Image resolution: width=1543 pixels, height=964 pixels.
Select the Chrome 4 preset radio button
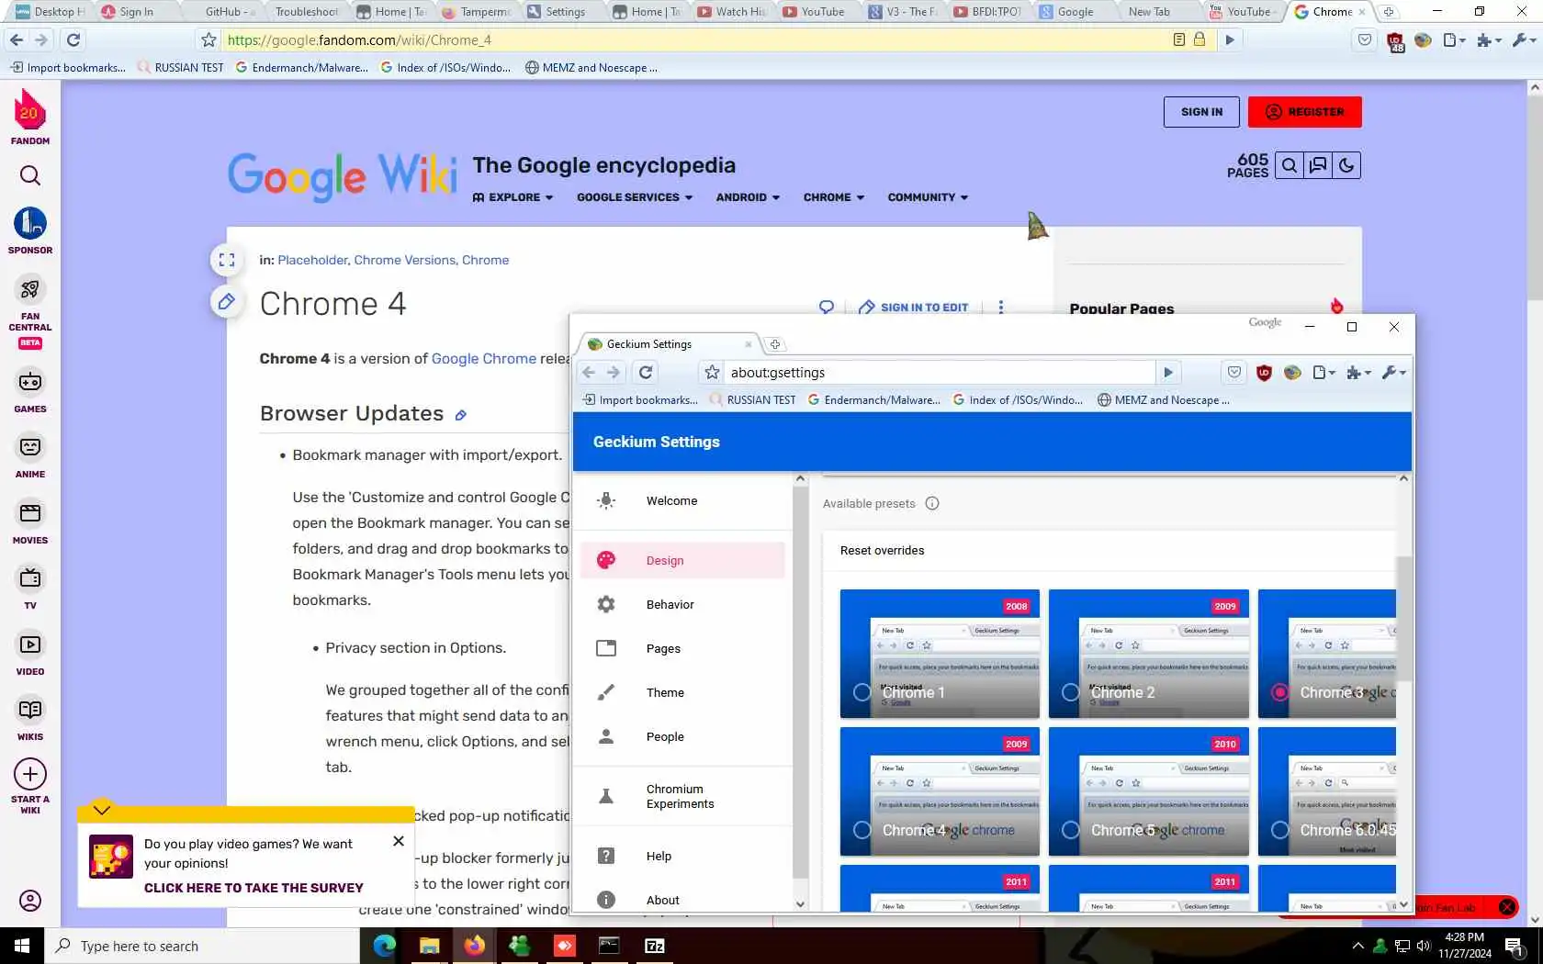coord(862,831)
